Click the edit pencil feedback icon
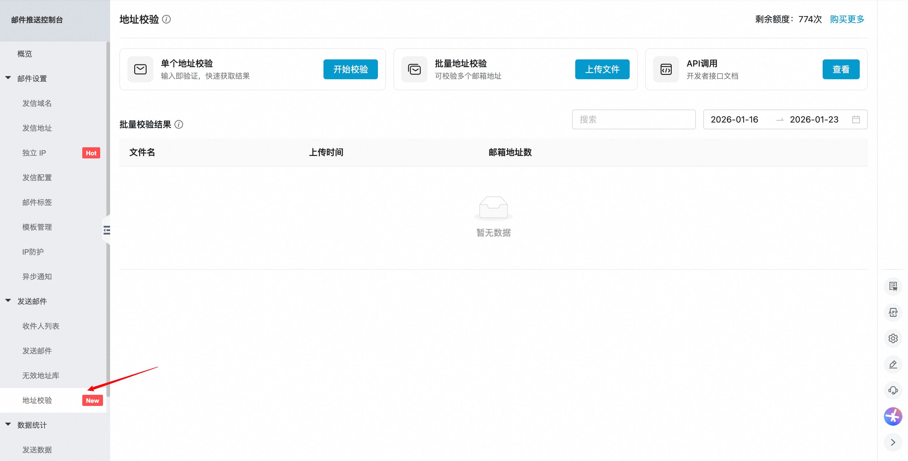The width and height of the screenshot is (908, 461). click(x=893, y=364)
